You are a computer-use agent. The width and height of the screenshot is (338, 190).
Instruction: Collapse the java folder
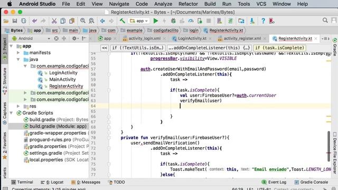pyautogui.click(x=18, y=60)
